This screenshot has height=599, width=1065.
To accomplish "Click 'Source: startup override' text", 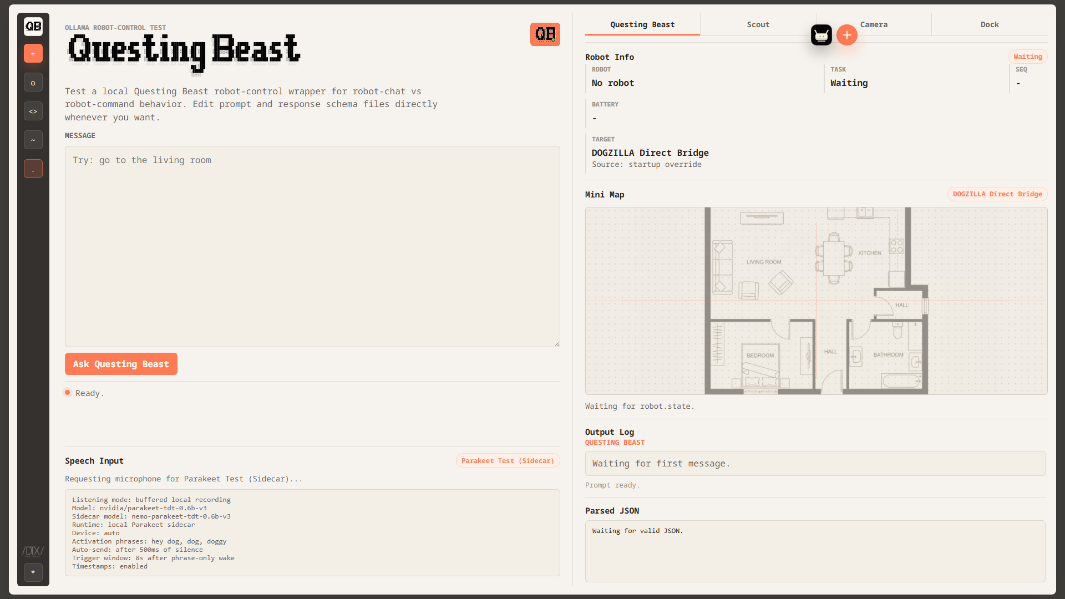I will point(647,165).
